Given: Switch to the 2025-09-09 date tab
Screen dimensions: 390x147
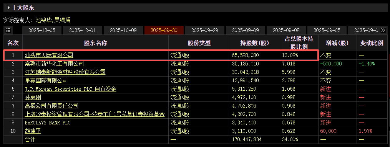Looking at the screenshot, I should (x=246, y=31).
